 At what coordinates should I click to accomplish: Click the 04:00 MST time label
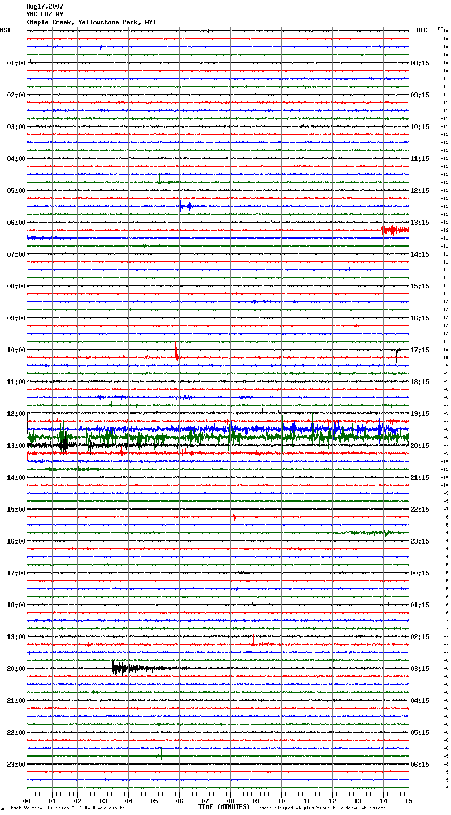coord(16,159)
